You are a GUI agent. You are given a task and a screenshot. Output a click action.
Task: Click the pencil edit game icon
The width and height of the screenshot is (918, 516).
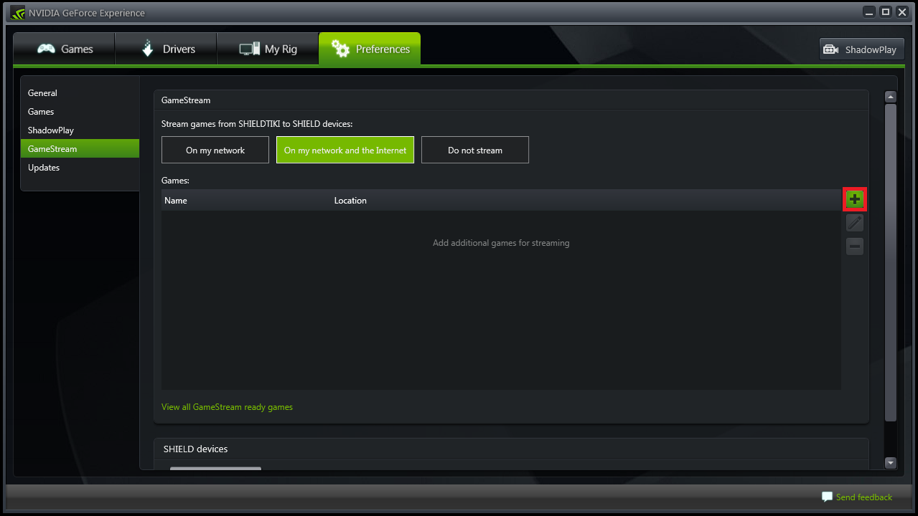point(854,223)
